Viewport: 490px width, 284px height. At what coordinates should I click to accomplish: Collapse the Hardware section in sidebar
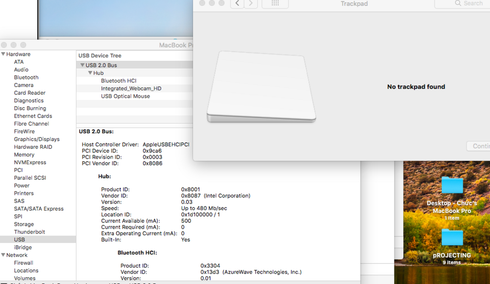(x=3, y=54)
